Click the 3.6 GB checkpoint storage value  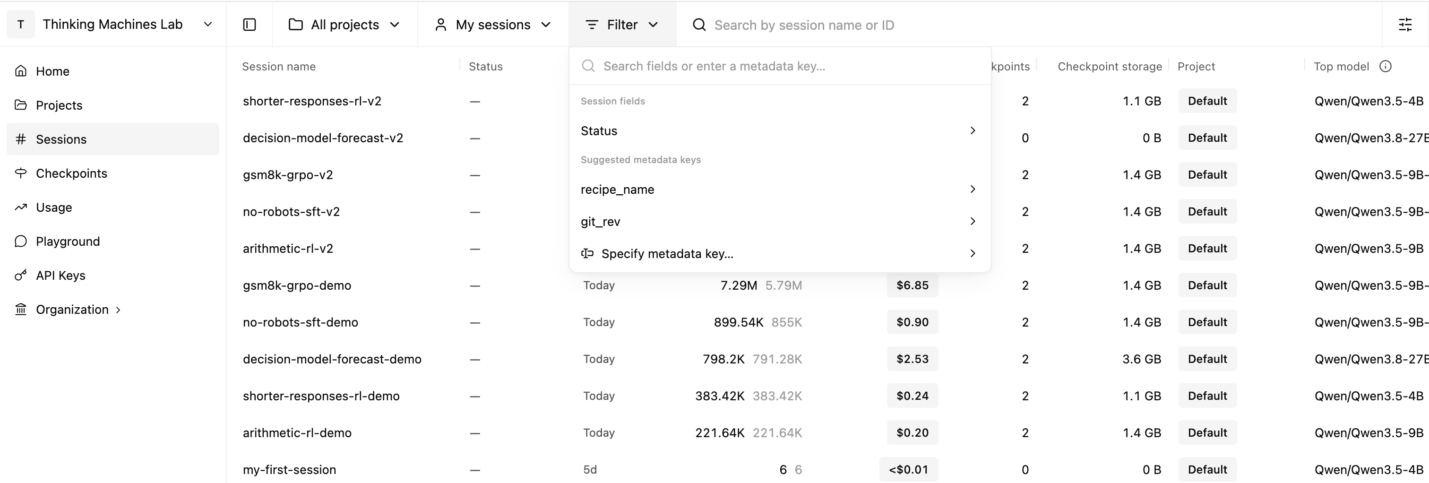(x=1142, y=359)
